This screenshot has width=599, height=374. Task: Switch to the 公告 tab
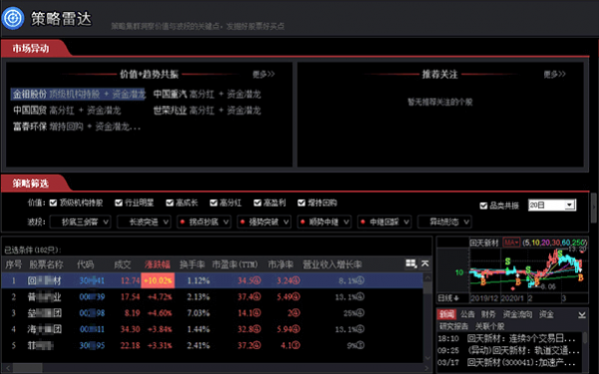[x=467, y=314]
